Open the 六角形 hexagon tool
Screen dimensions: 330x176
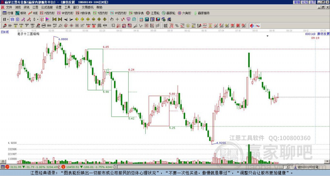(x=184, y=13)
